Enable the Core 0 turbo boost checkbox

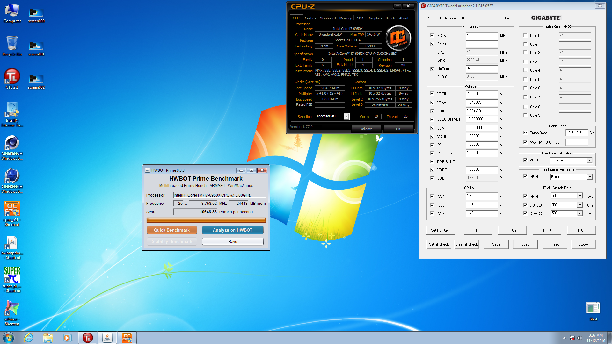(525, 35)
